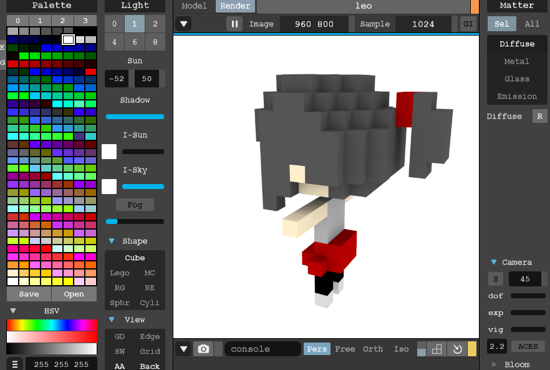
Task: Click the Sun angle field showing 50
Action: 147,79
